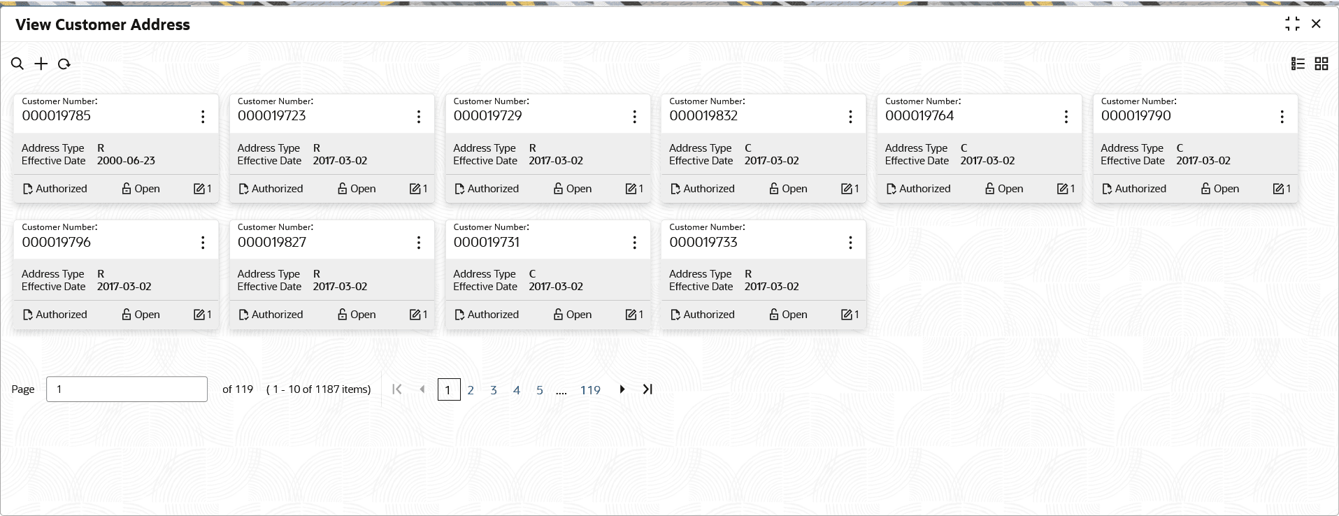
Task: Click Open lock icon on card 000019796
Action: tap(127, 315)
